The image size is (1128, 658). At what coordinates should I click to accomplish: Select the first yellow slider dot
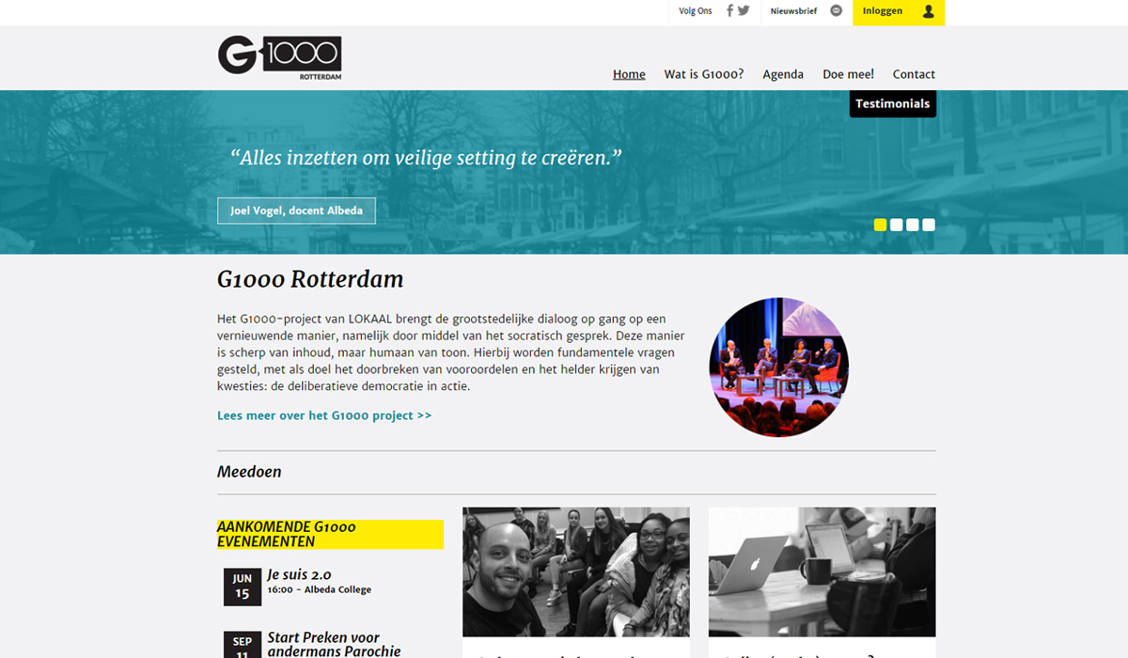(x=880, y=225)
